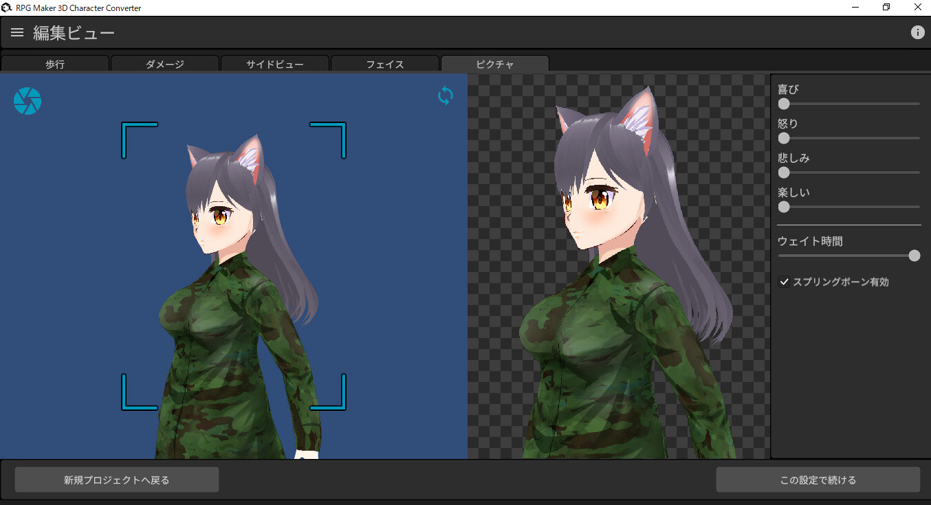Click the 新規プロジェクトへ戻る button
The image size is (931, 505).
point(116,479)
